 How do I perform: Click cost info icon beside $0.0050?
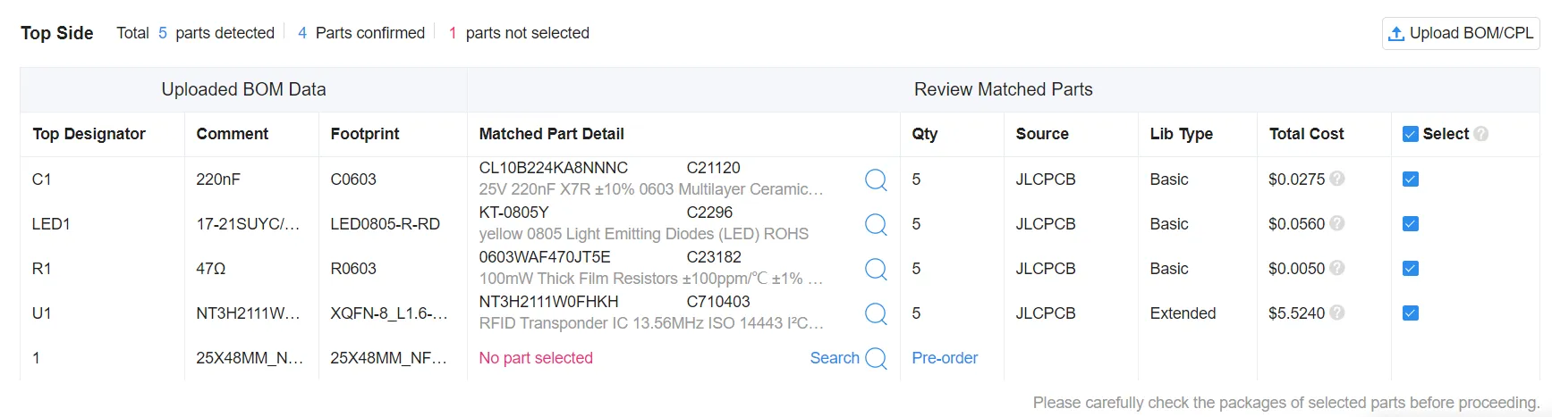click(1337, 268)
